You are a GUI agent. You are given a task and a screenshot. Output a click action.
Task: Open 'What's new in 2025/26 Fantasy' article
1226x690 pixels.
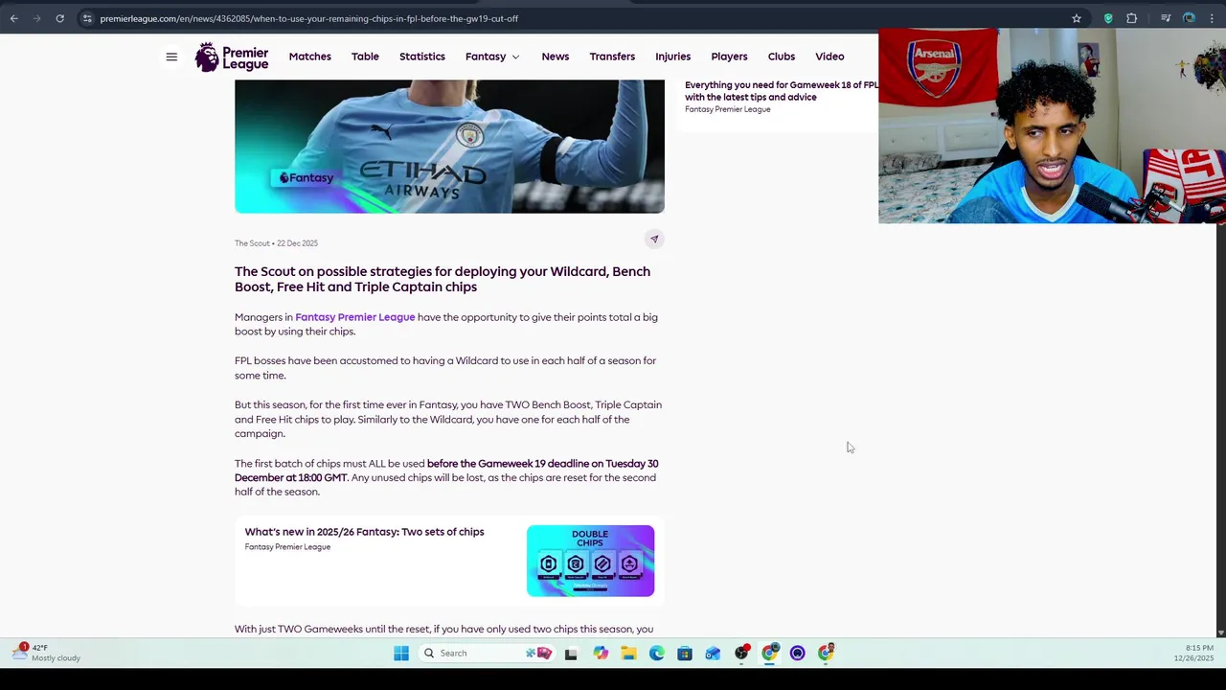(x=364, y=532)
